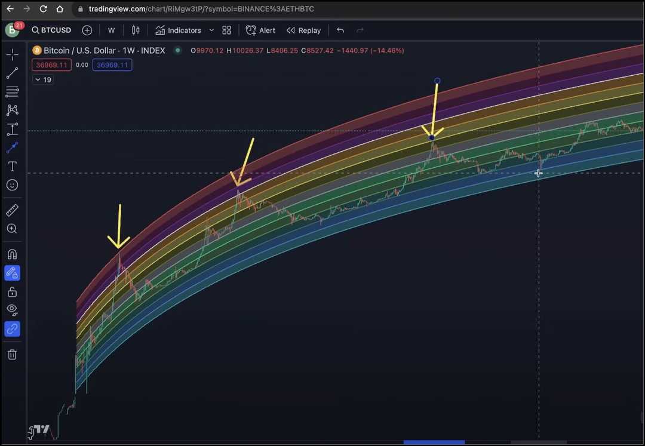Toggle lock all drawings

tap(12, 291)
